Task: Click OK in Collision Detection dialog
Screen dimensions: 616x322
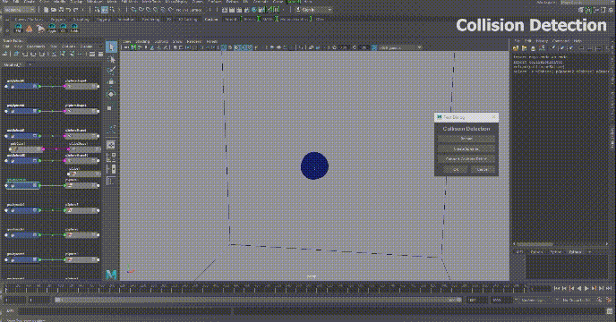Action: [456, 170]
